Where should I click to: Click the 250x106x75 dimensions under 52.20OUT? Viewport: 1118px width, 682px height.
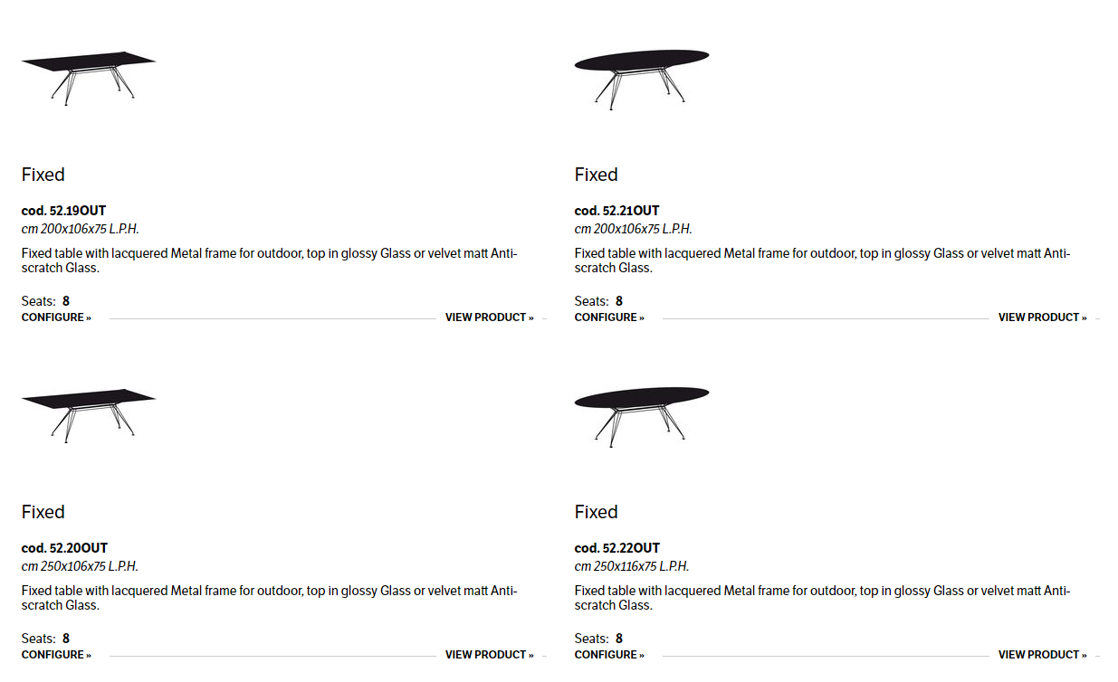tap(81, 566)
